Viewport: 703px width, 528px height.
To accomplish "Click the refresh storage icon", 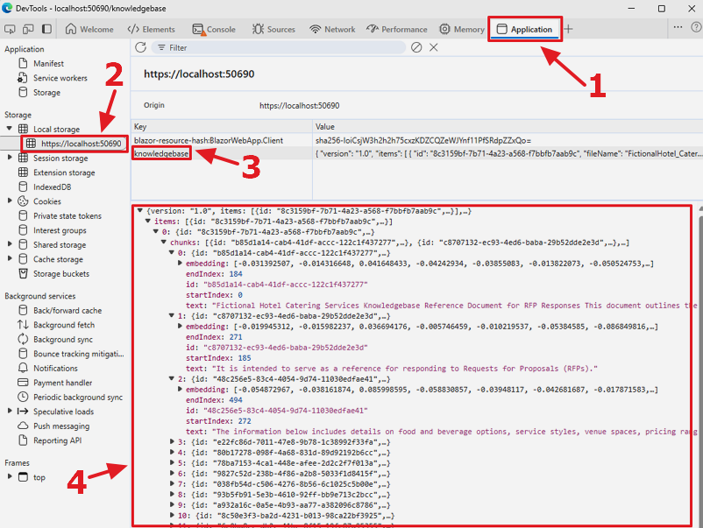I will click(141, 47).
